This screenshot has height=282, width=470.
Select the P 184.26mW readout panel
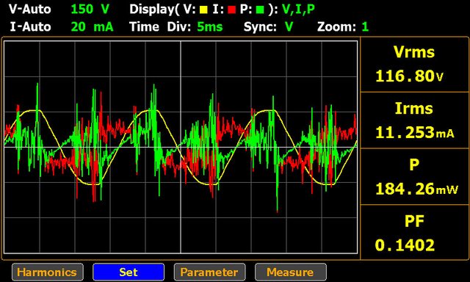tap(414, 176)
